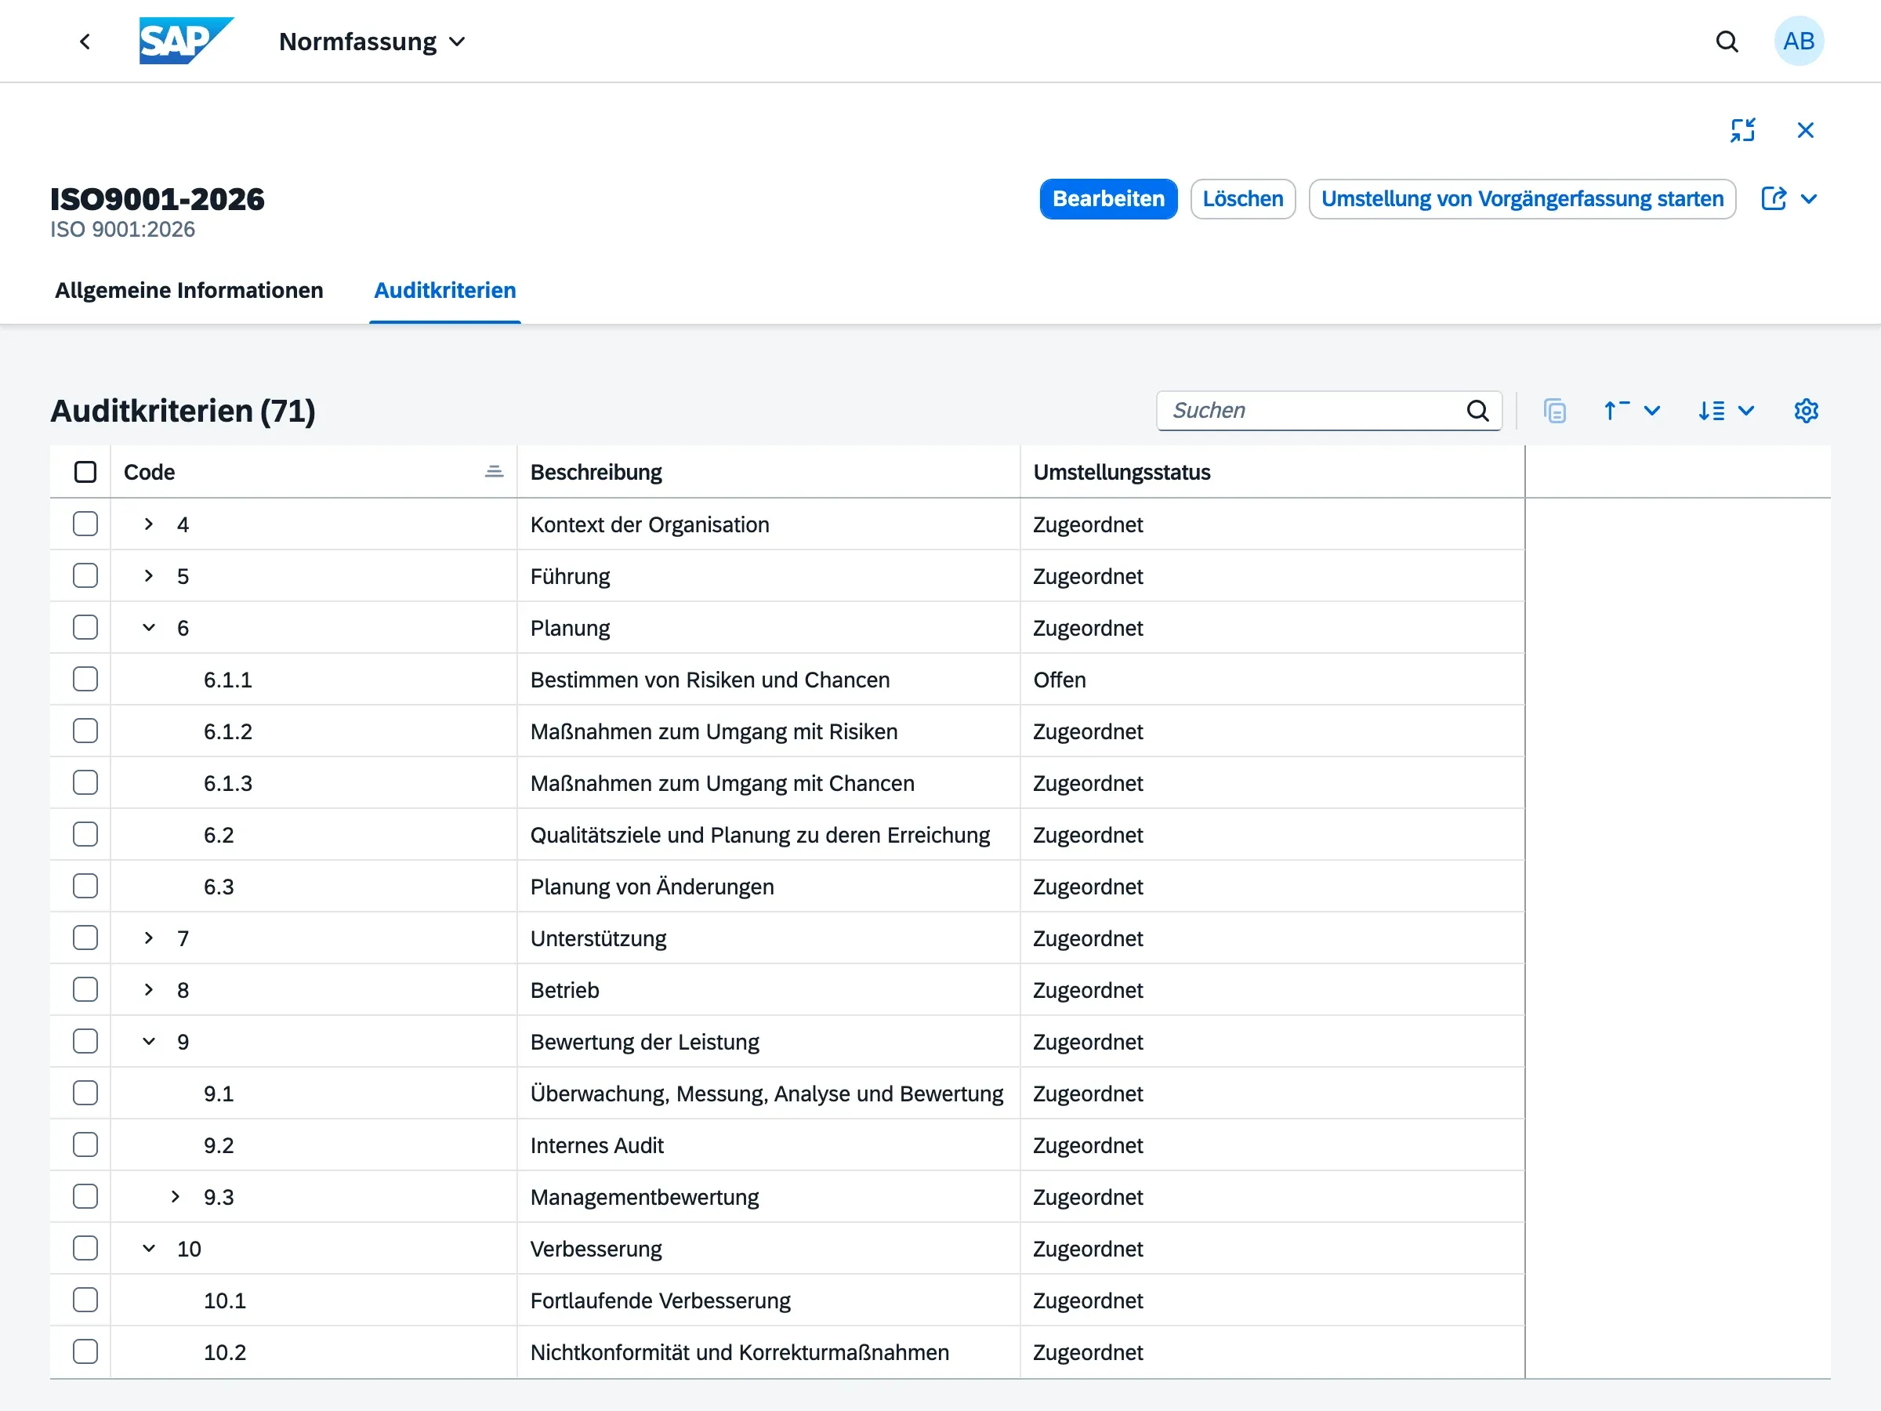This screenshot has width=1881, height=1411.
Task: Select the checkbox for row 4
Action: tap(85, 524)
